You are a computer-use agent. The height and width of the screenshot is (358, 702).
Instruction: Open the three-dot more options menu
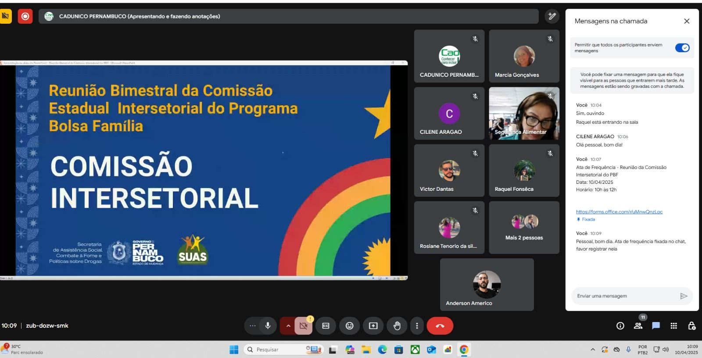coord(417,326)
